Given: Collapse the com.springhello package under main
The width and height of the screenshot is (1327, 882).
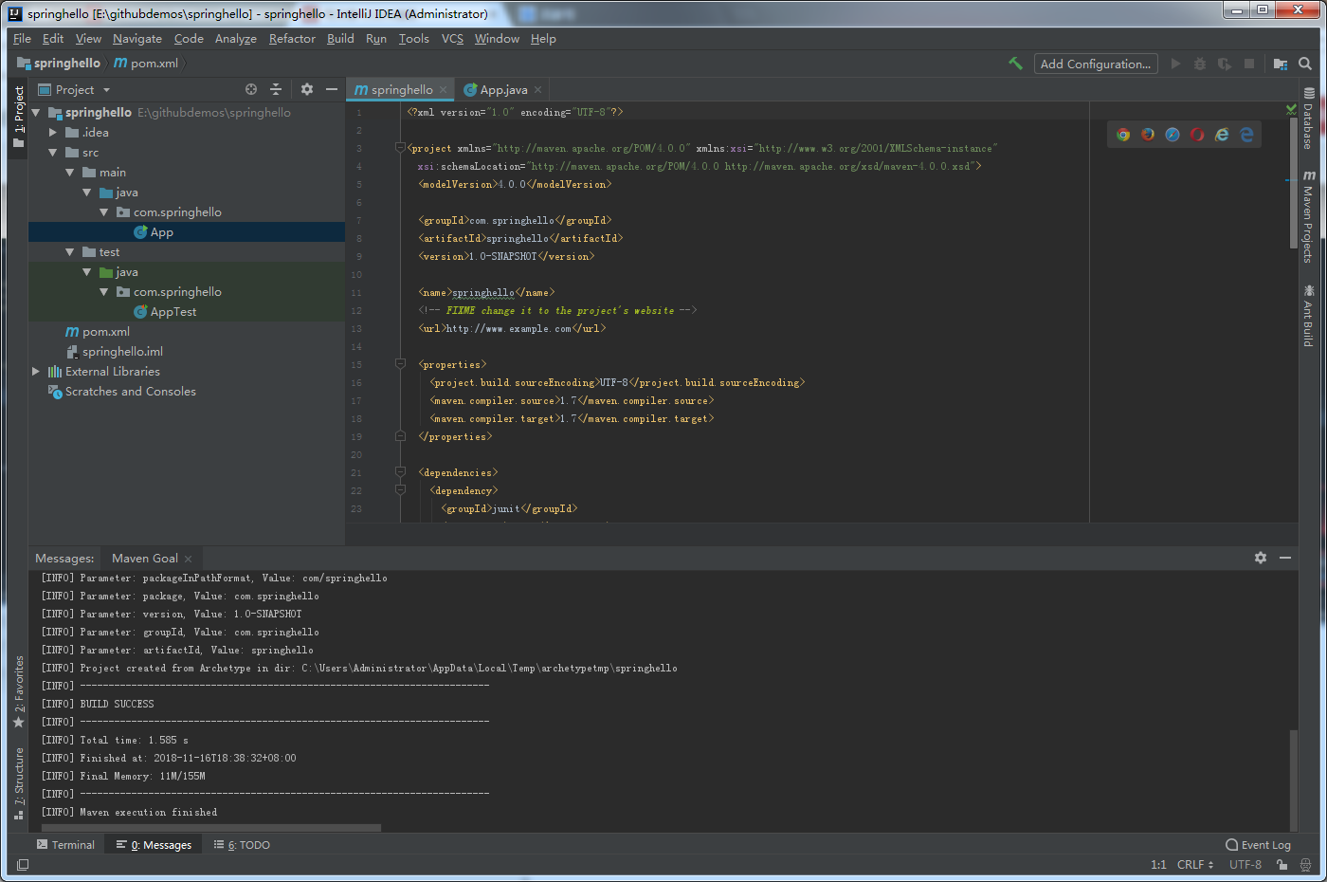Looking at the screenshot, I should pos(105,211).
